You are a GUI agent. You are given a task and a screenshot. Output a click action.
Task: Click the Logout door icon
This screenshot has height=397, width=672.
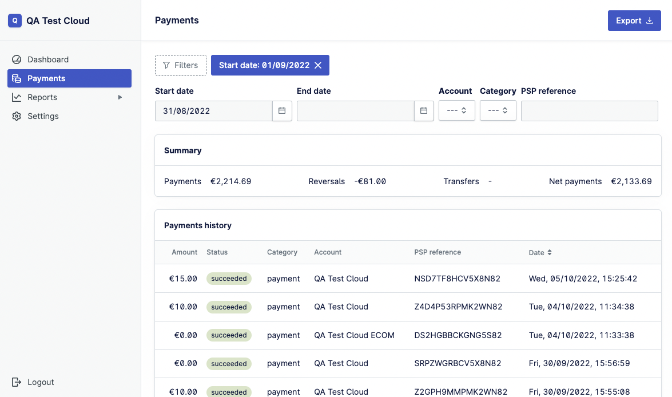17,382
